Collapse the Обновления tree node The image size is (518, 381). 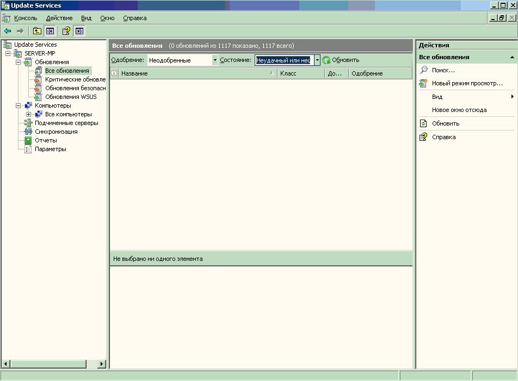tap(18, 62)
